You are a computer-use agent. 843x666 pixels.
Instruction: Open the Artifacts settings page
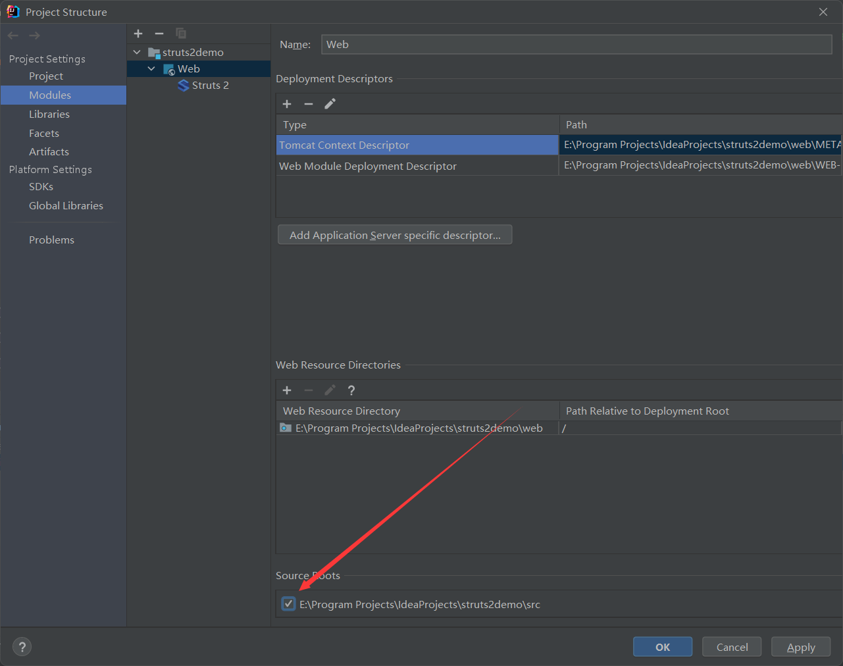[49, 152]
